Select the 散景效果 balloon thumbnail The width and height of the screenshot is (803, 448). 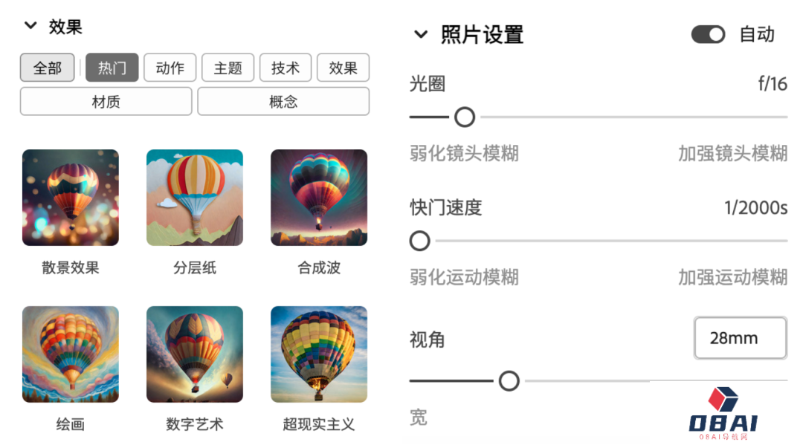pyautogui.click(x=71, y=198)
